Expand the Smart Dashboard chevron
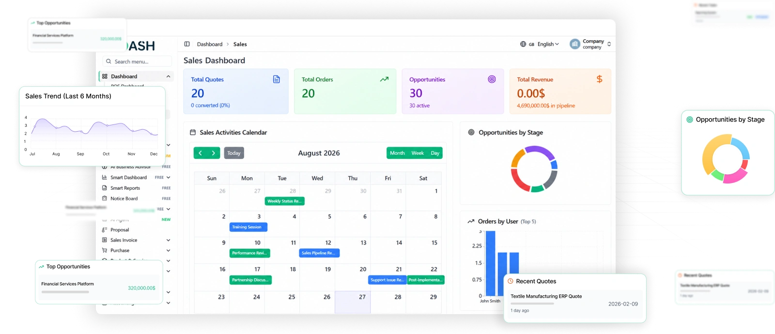 (x=168, y=178)
